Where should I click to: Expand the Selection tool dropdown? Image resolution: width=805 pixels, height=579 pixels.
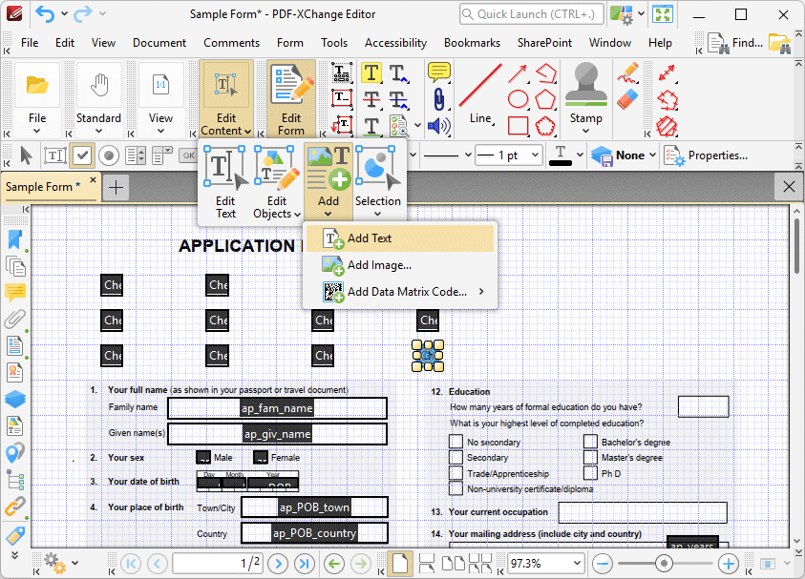378,214
